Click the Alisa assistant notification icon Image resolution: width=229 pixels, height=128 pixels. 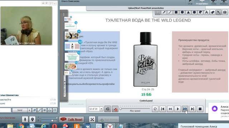click(x=215, y=108)
